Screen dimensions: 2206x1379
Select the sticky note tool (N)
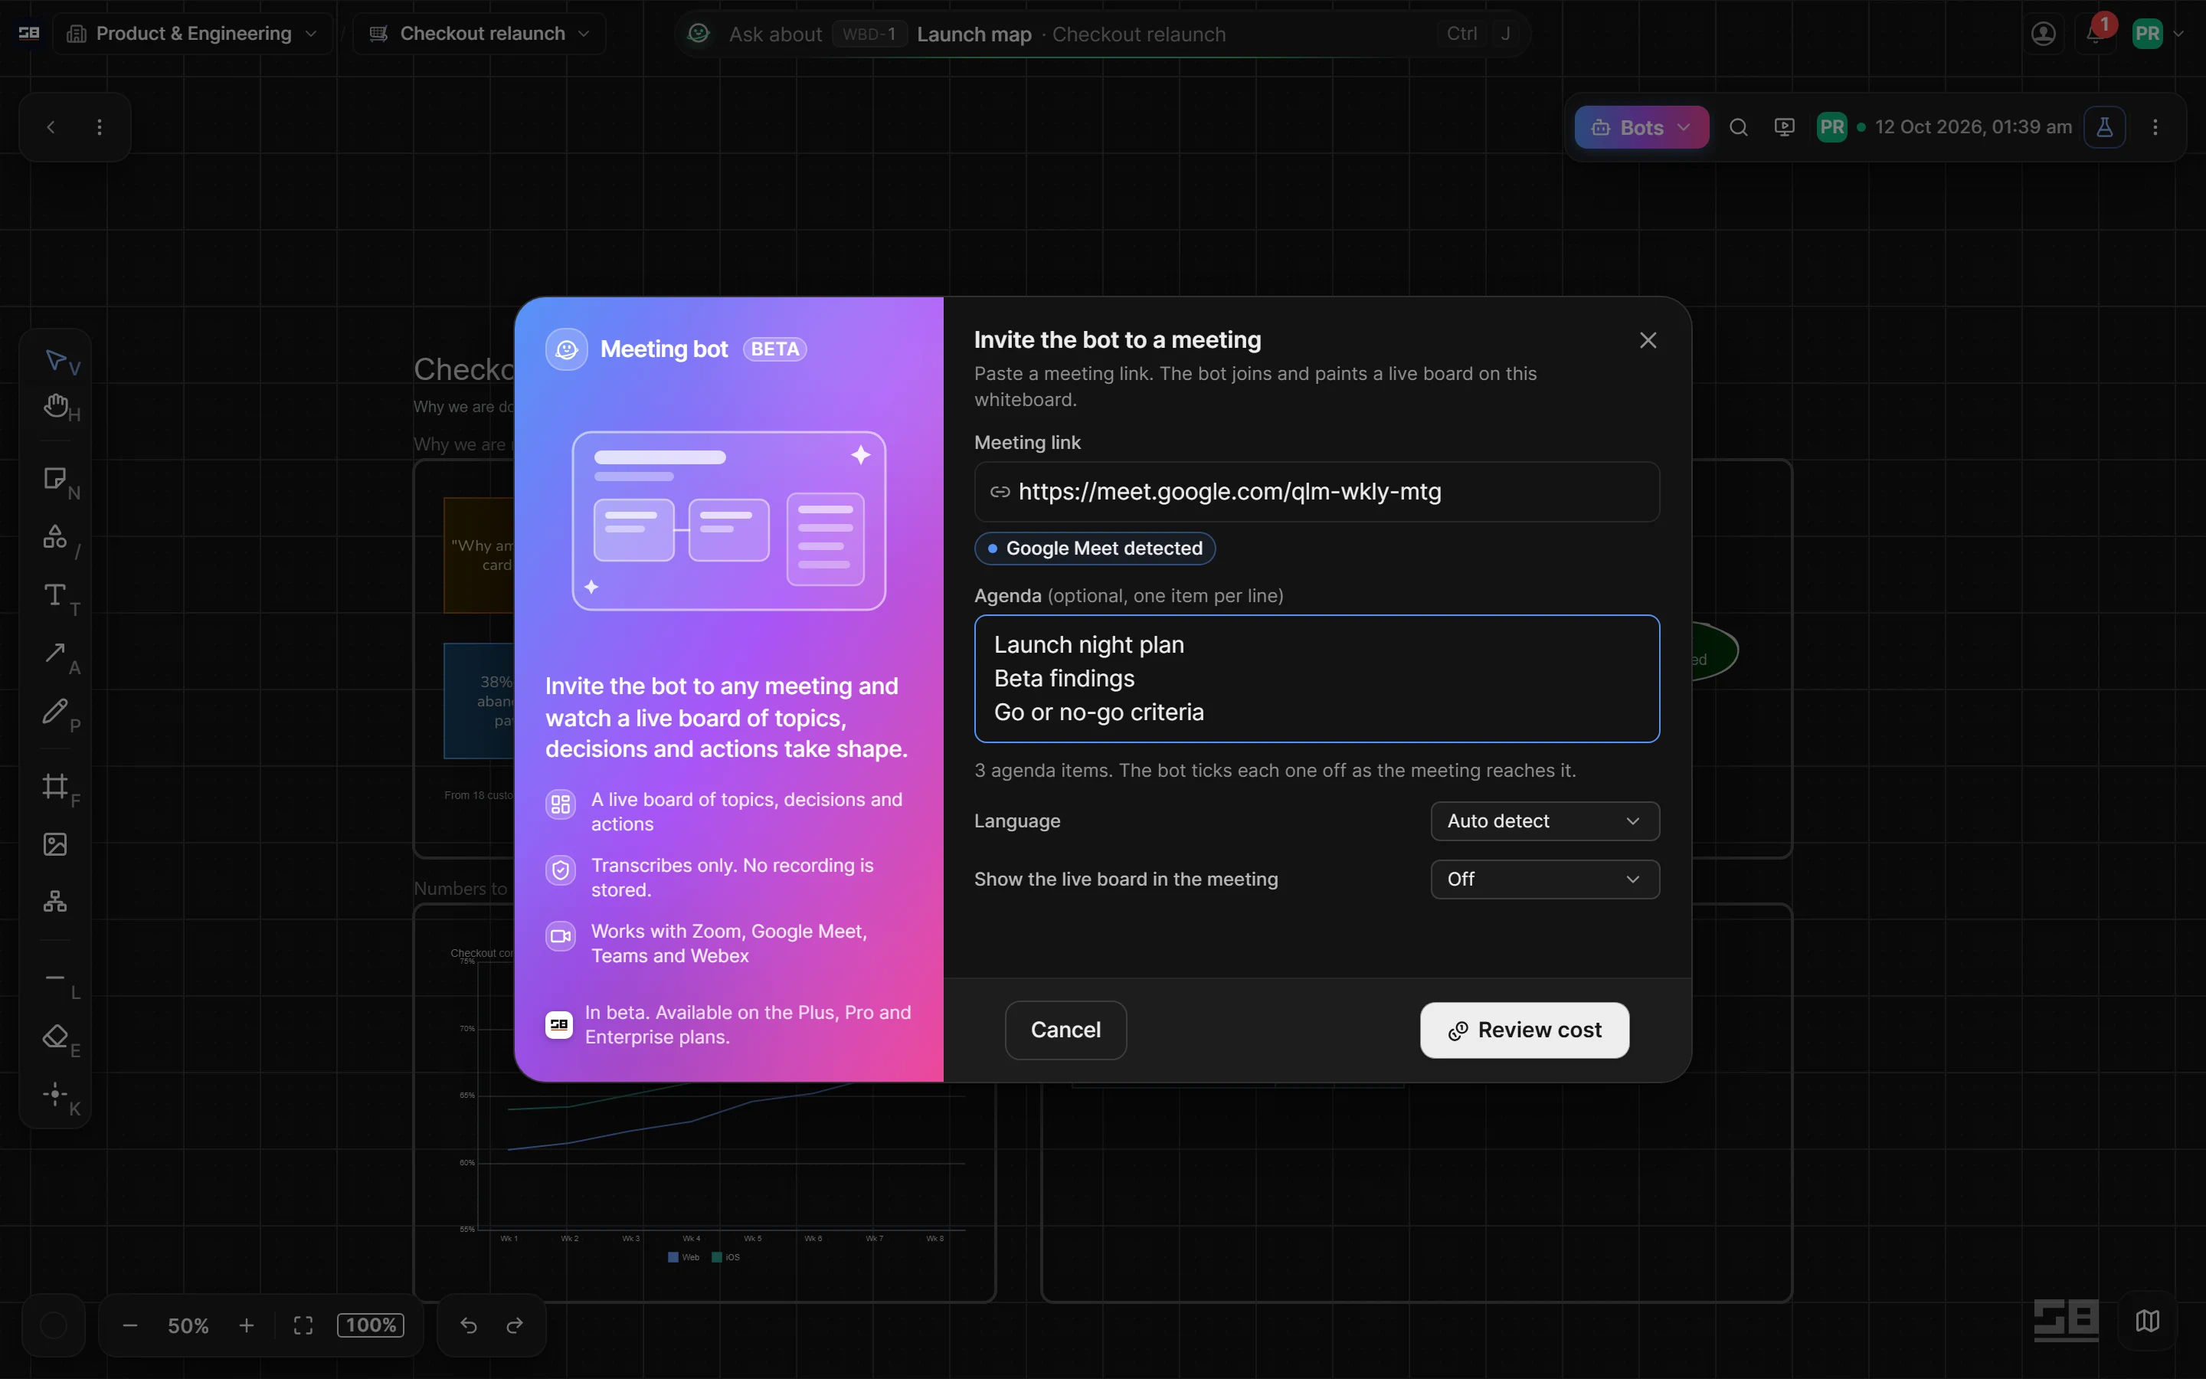point(56,479)
